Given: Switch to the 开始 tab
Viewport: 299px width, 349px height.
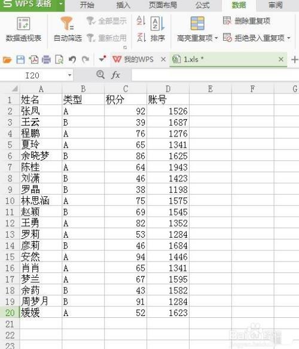Looking at the screenshot, I should 87,5.
